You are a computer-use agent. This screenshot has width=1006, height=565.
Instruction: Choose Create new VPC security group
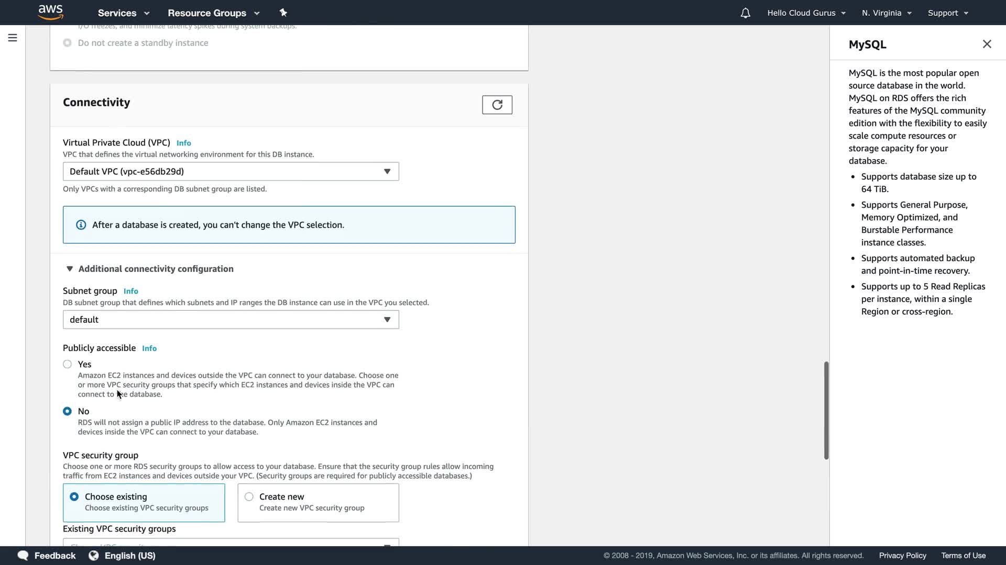click(249, 496)
